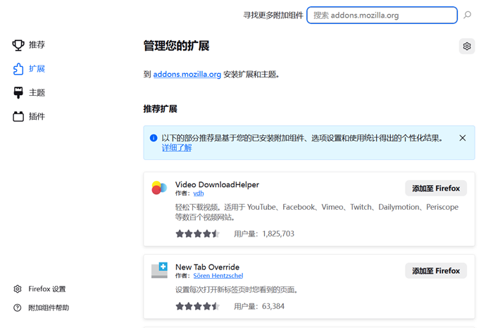Screen dimensions: 493x328
Task: Go to the 插件 sidebar section
Action: [37, 117]
